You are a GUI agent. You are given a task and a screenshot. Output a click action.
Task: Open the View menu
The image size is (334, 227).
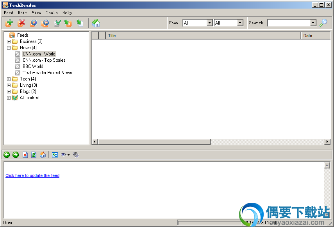36,13
